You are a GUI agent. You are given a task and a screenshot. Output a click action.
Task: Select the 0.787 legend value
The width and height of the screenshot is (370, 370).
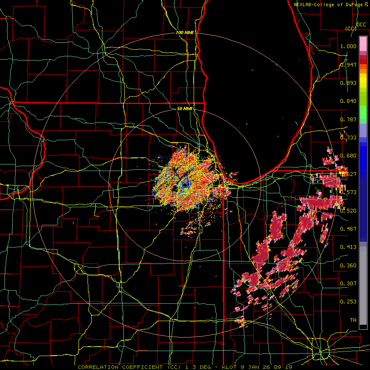pyautogui.click(x=348, y=119)
